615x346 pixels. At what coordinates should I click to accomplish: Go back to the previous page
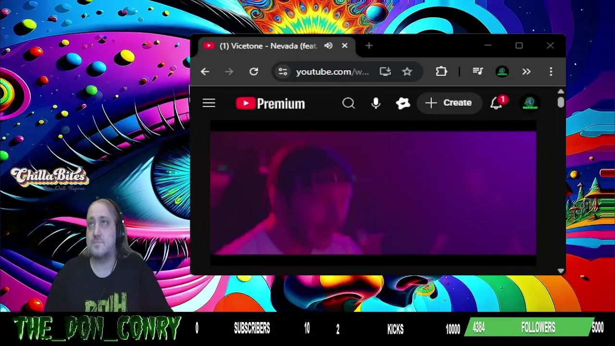pos(205,72)
